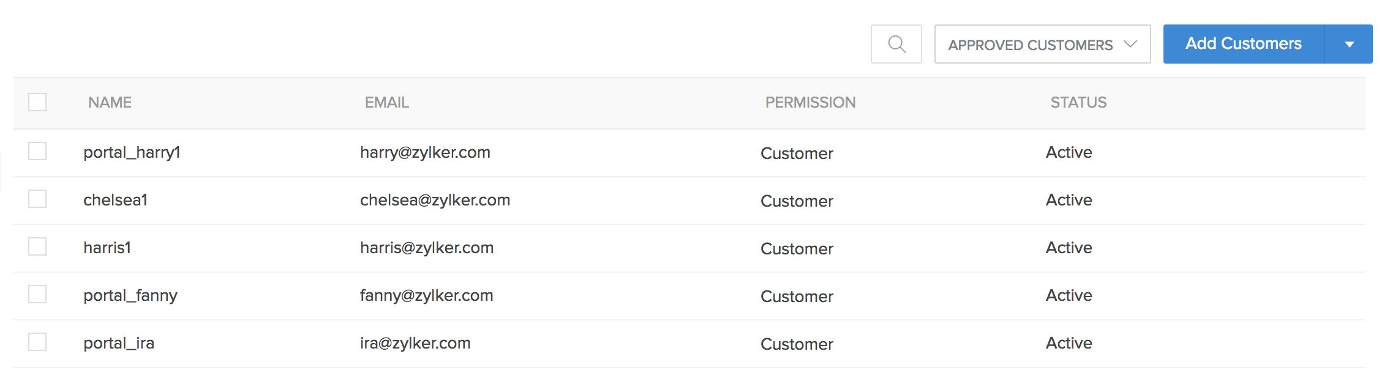Open the portal_harry1 customer name
This screenshot has width=1390, height=384.
[132, 152]
